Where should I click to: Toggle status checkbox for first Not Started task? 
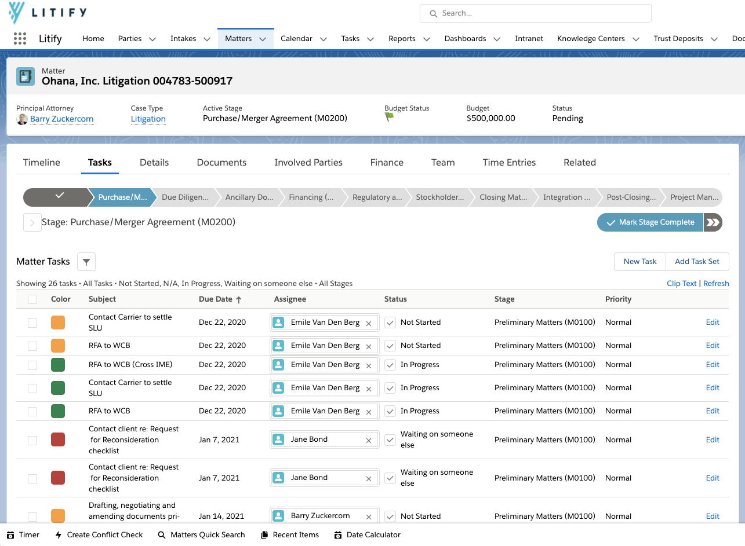[390, 323]
